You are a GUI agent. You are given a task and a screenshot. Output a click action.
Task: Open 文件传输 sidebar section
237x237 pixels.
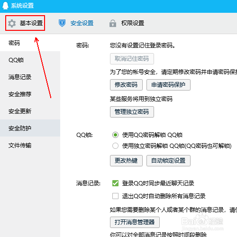point(30,145)
